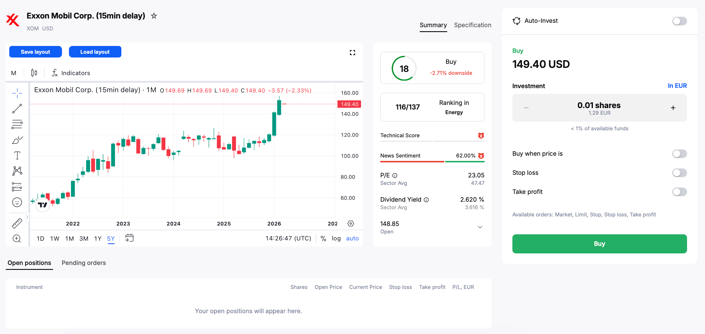Select the crosshair cursor tool
The height and width of the screenshot is (334, 705).
coord(17,93)
